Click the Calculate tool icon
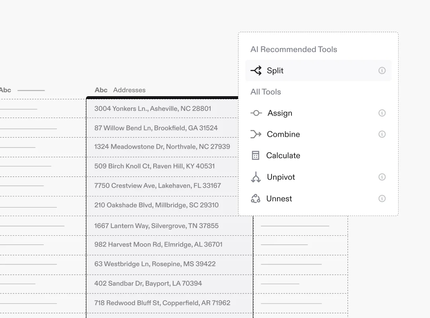 [256, 155]
